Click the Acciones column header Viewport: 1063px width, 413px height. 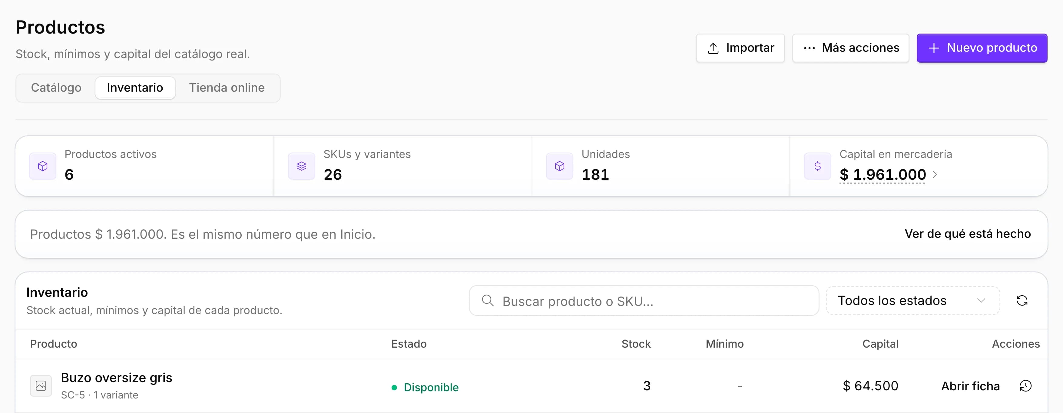(x=1015, y=344)
